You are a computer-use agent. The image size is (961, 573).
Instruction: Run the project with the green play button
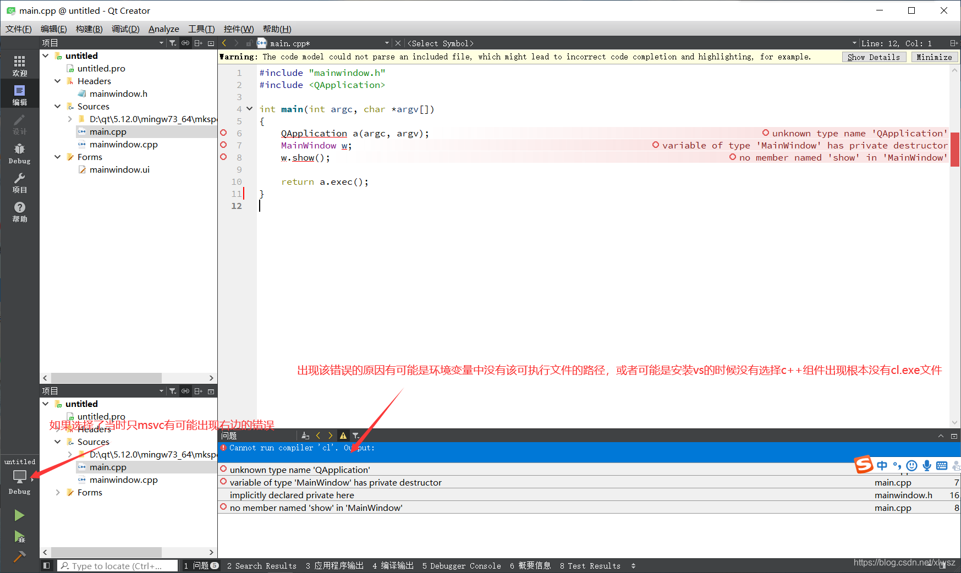click(x=19, y=515)
